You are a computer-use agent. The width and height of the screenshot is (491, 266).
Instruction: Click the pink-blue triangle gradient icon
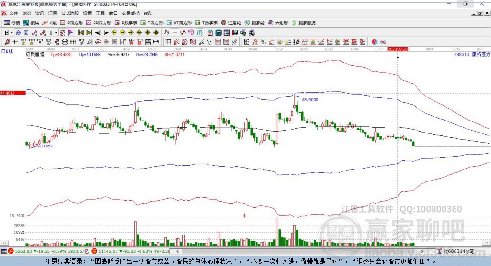[71, 33]
